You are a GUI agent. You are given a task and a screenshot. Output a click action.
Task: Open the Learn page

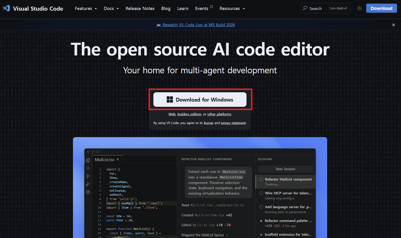(x=183, y=8)
